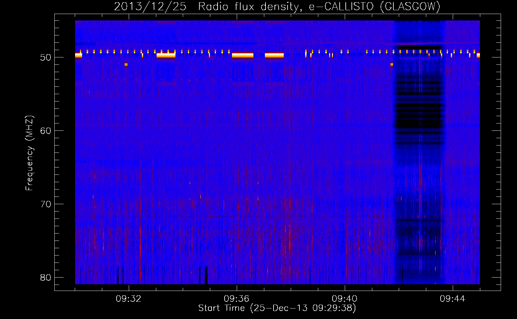Click the 09:32 time tick label
The height and width of the screenshot is (319, 517).
tap(129, 299)
